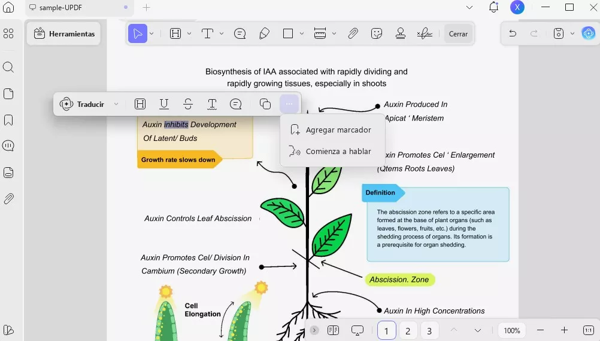Toggle the two-page reading view icon

tap(334, 330)
